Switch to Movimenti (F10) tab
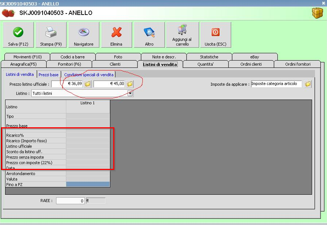 point(28,57)
